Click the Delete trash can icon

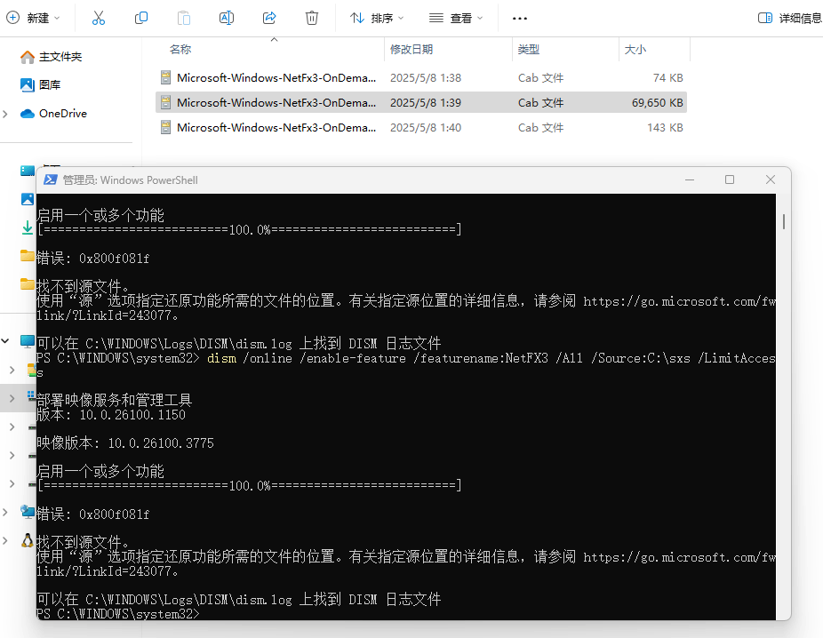coord(312,18)
